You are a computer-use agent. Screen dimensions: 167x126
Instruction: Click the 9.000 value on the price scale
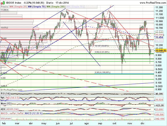159,86
